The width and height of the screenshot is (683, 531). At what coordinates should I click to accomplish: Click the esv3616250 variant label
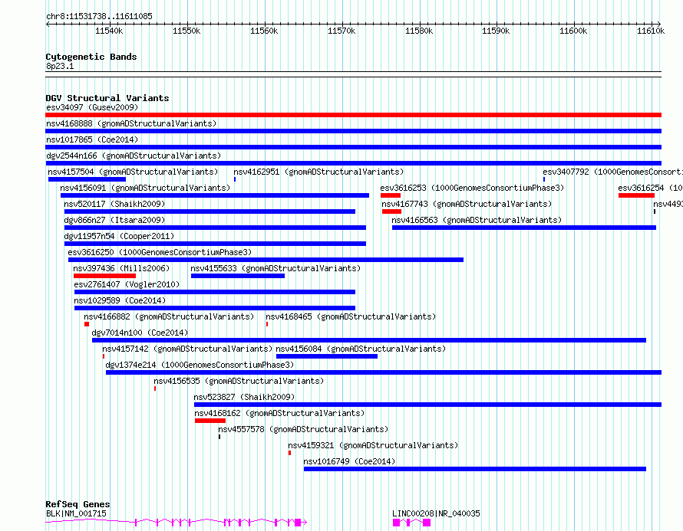pos(160,252)
